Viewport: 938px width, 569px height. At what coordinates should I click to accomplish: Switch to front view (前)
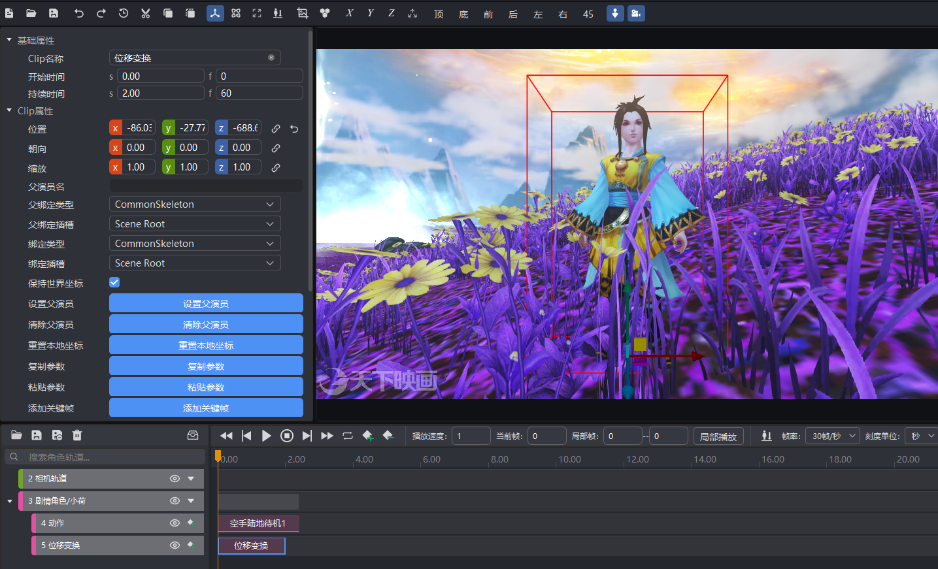point(488,14)
